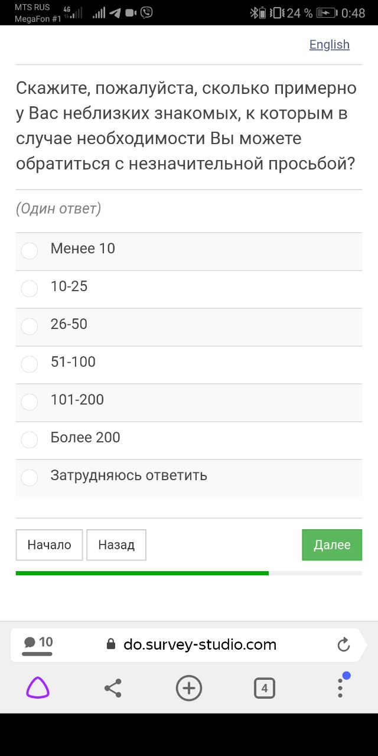Tap the Alice assistant icon
This screenshot has width=378, height=756.
point(38,688)
